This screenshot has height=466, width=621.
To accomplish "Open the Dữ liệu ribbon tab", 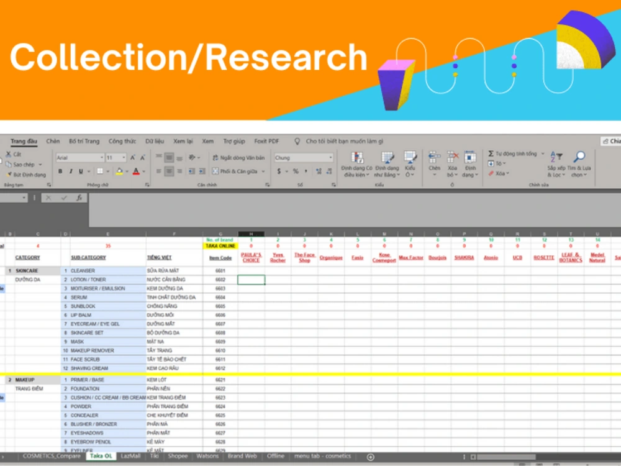I will 155,141.
